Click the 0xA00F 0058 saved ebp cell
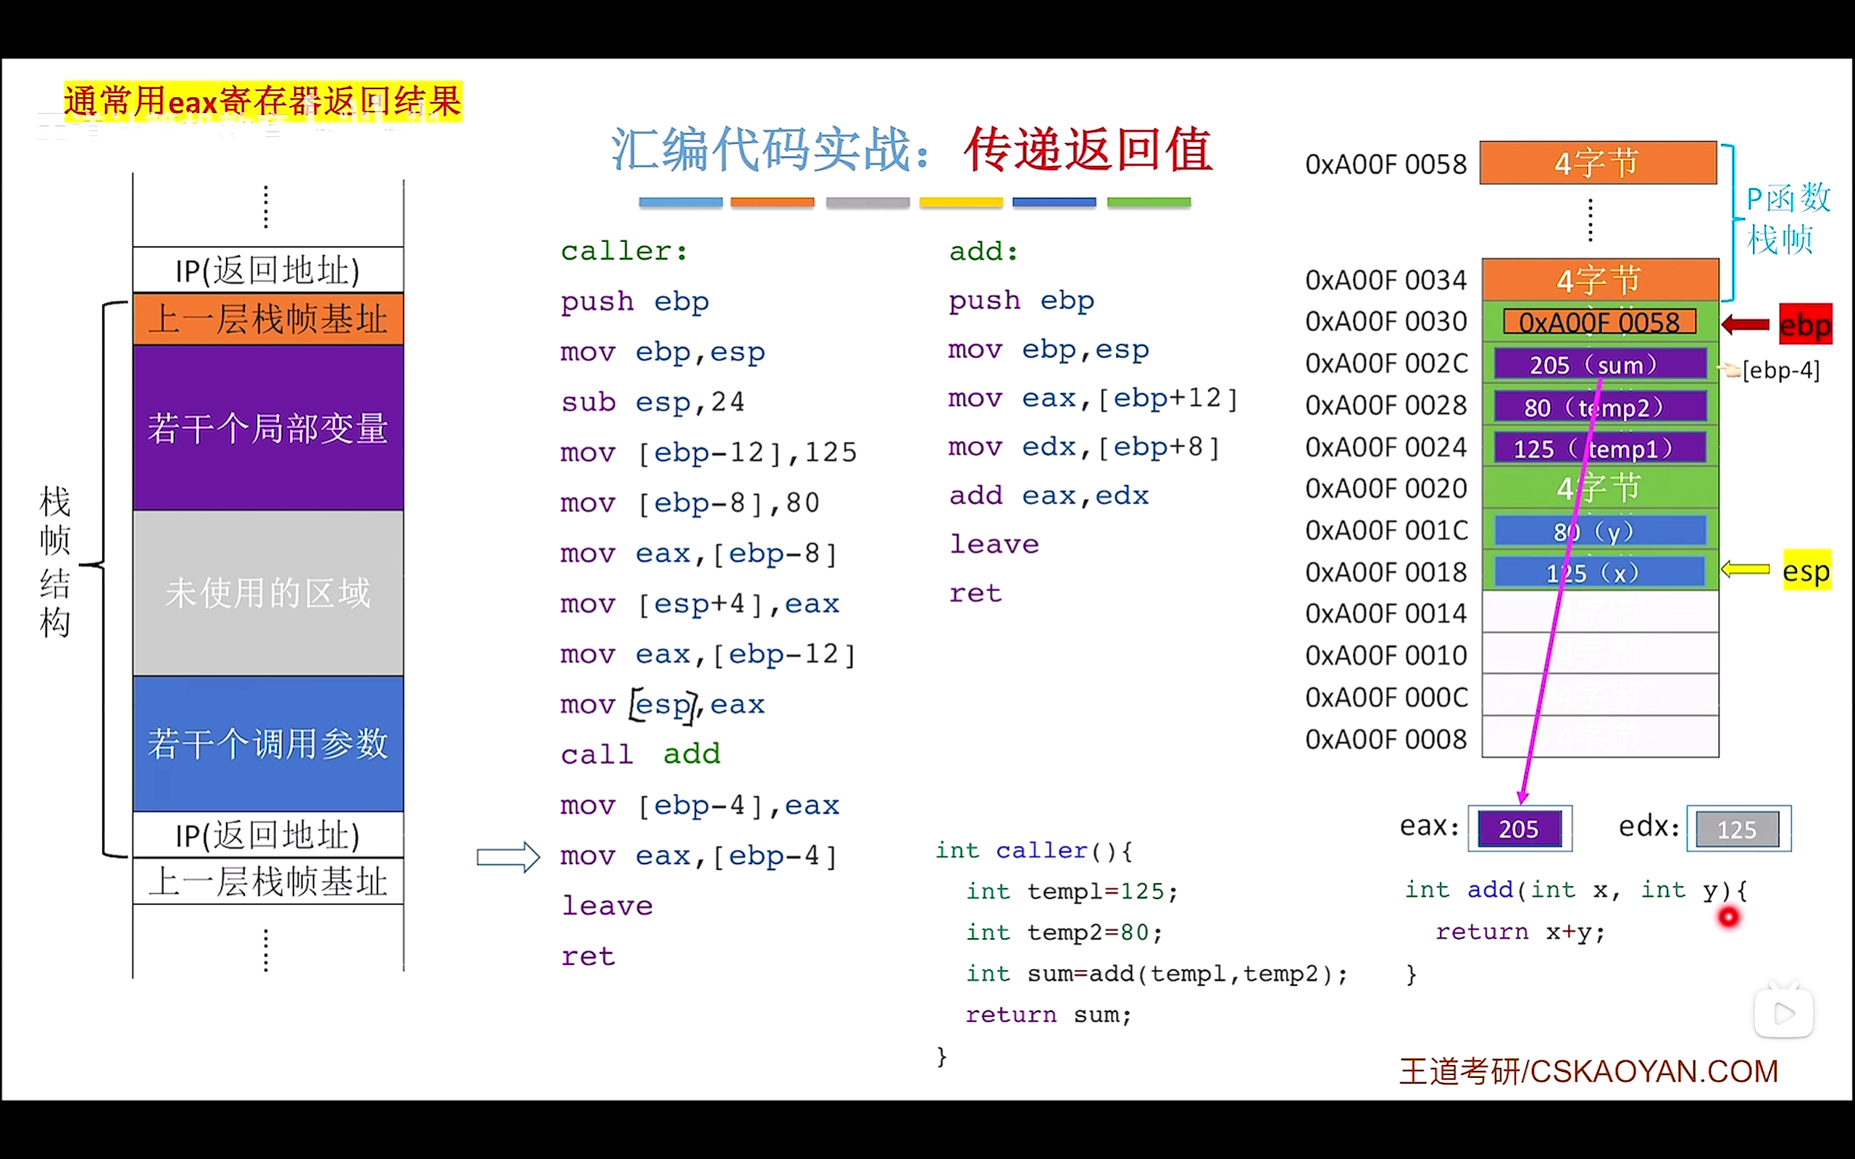The height and width of the screenshot is (1159, 1855). pos(1599,323)
